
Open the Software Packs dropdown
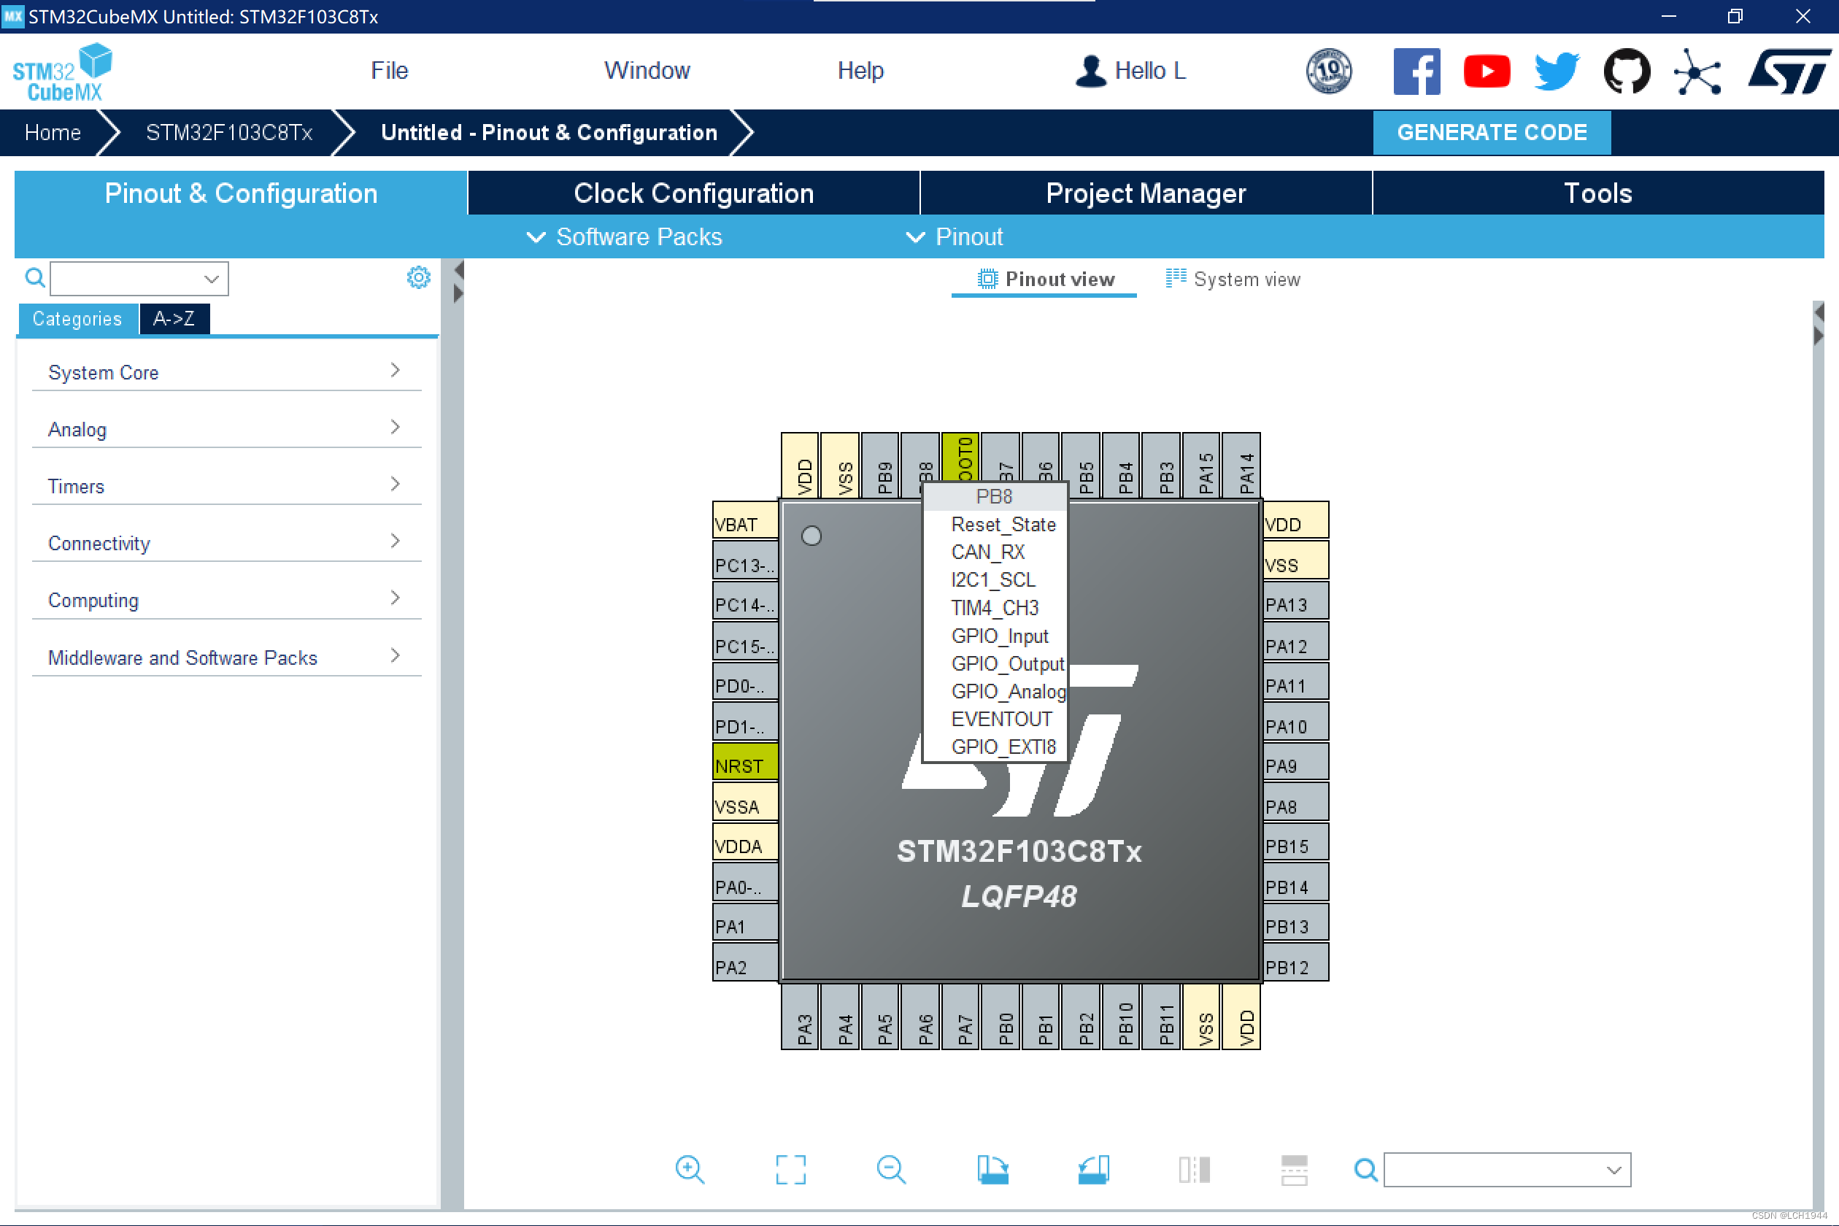[x=624, y=237]
